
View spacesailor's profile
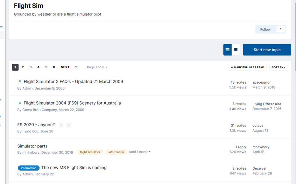point(261,82)
